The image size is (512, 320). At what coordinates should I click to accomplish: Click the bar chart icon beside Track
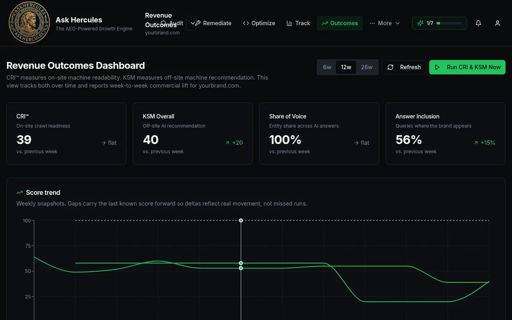pyautogui.click(x=290, y=23)
